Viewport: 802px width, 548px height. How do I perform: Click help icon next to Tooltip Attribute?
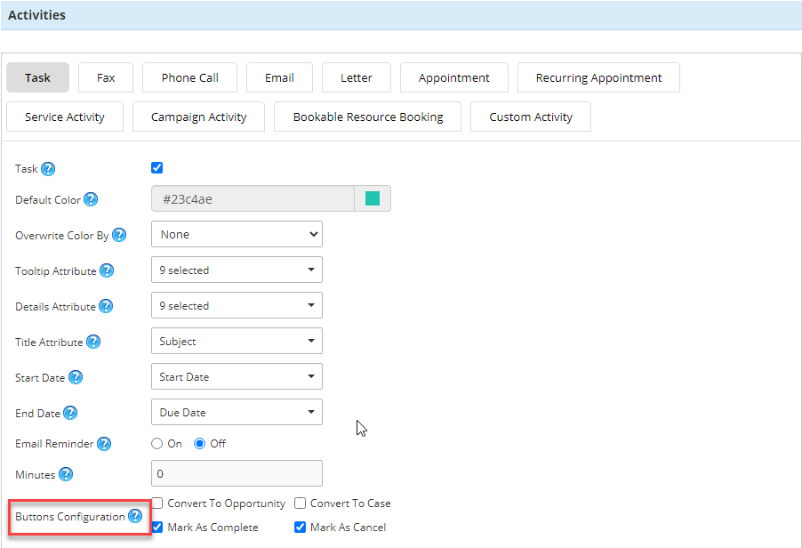107,270
